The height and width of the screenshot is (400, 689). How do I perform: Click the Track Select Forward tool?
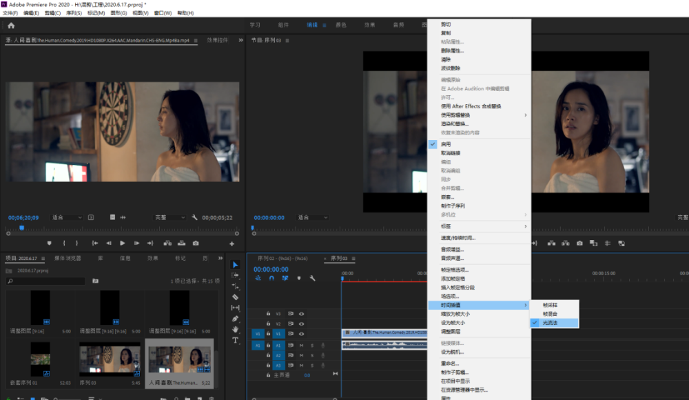[235, 275]
